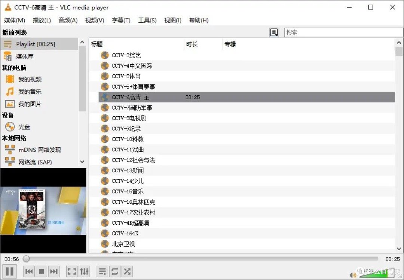Open the 字幕(T) menu
The height and width of the screenshot is (280, 404).
pos(121,21)
